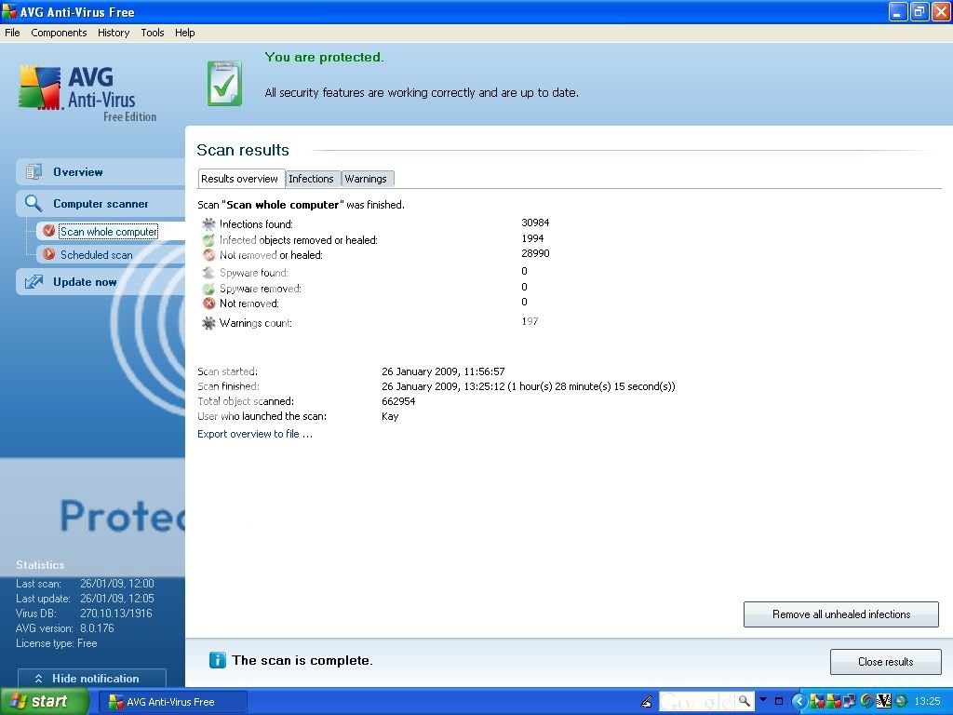Click the Computer scanner magnifier icon
The image size is (953, 715).
[x=34, y=203]
